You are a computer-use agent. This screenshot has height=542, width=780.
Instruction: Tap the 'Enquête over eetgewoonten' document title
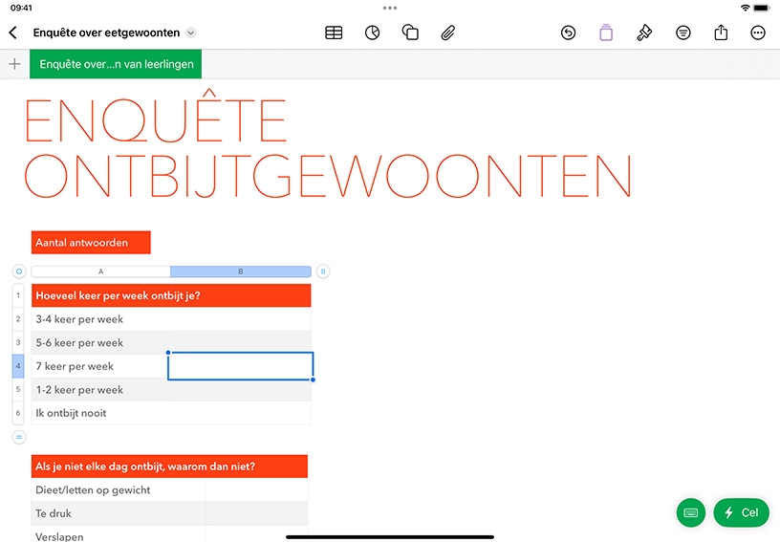106,33
